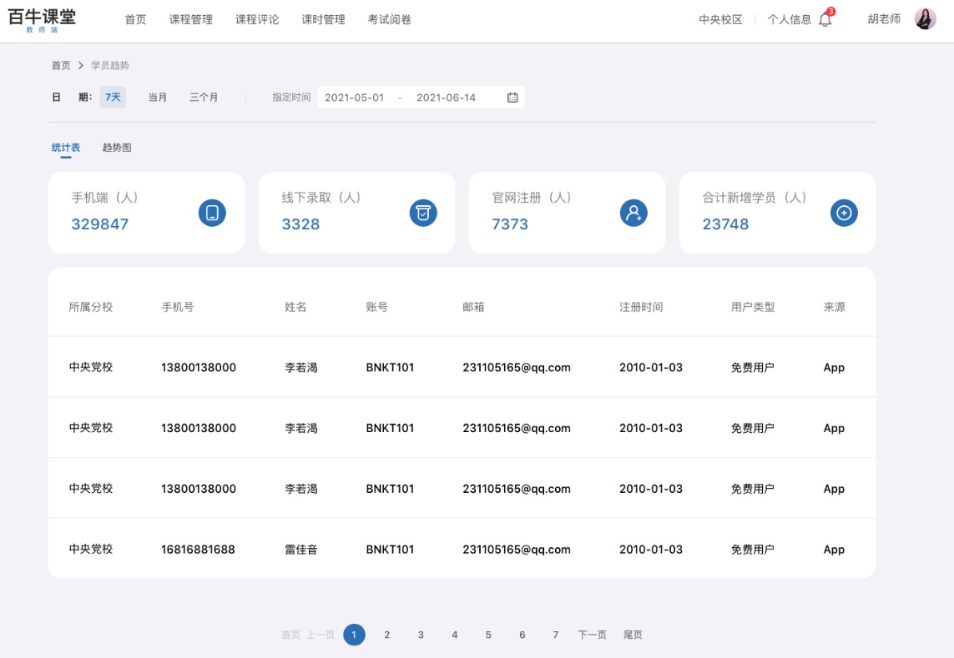Click the 百牛课堂 logo
Viewport: 954px width, 658px height.
click(42, 19)
